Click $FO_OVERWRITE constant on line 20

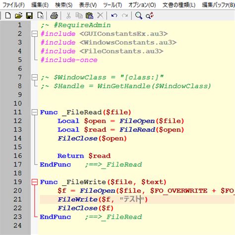(x=178, y=191)
